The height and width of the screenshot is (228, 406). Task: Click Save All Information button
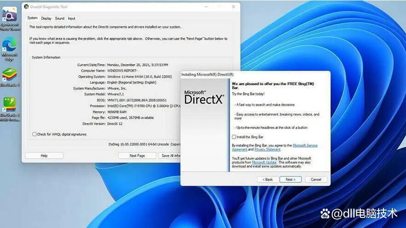(169, 156)
